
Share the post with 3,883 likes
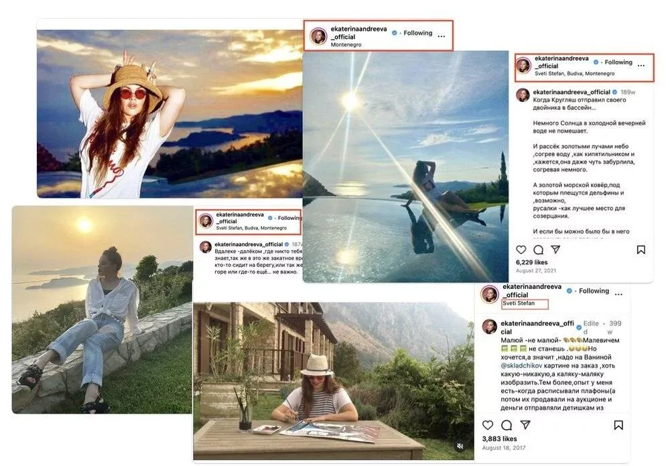pos(525,425)
